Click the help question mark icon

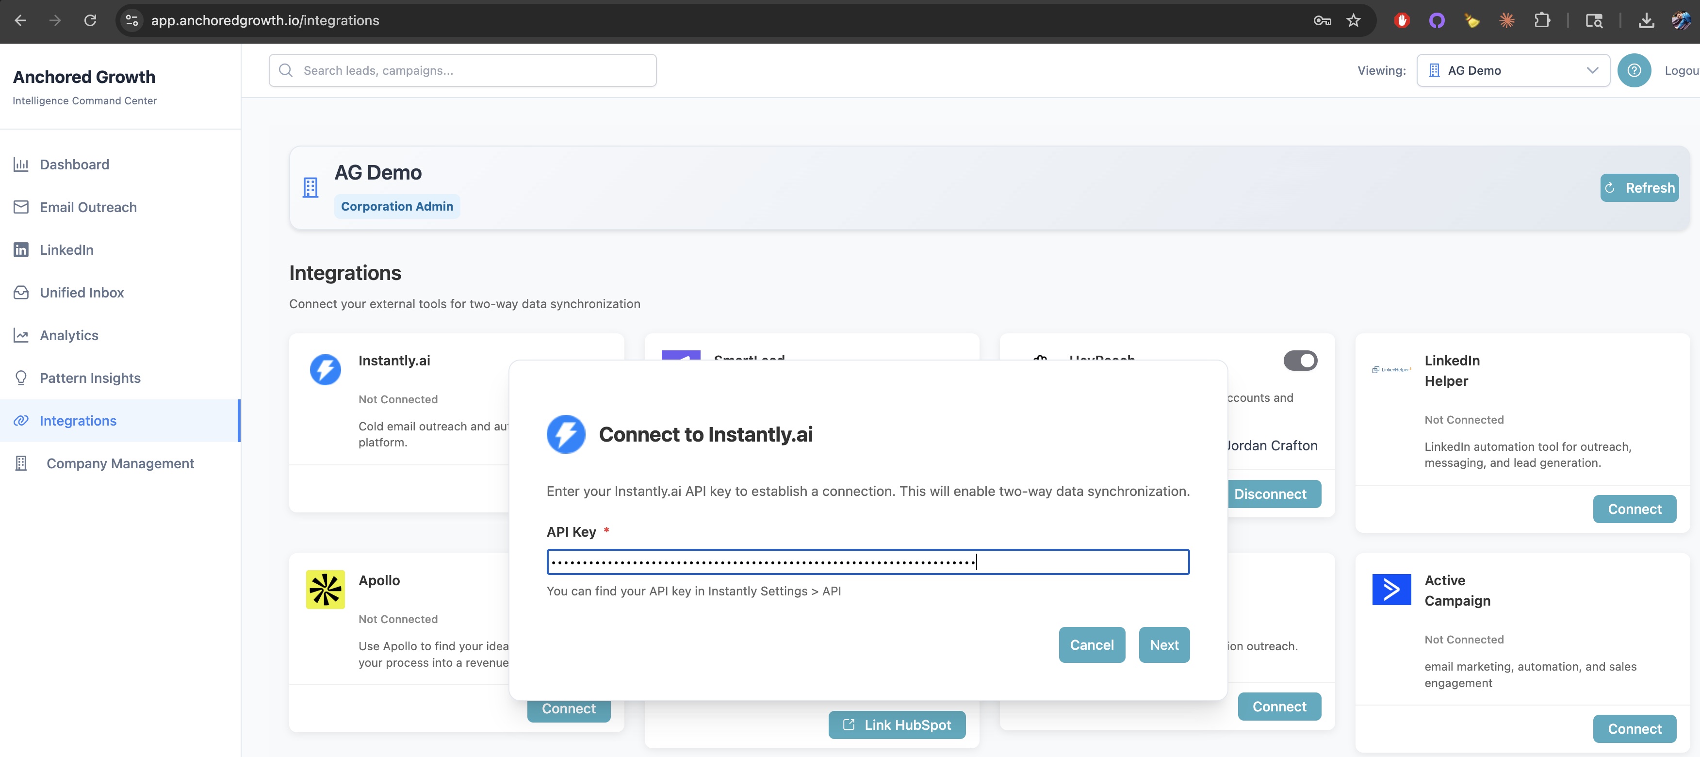[x=1634, y=70]
